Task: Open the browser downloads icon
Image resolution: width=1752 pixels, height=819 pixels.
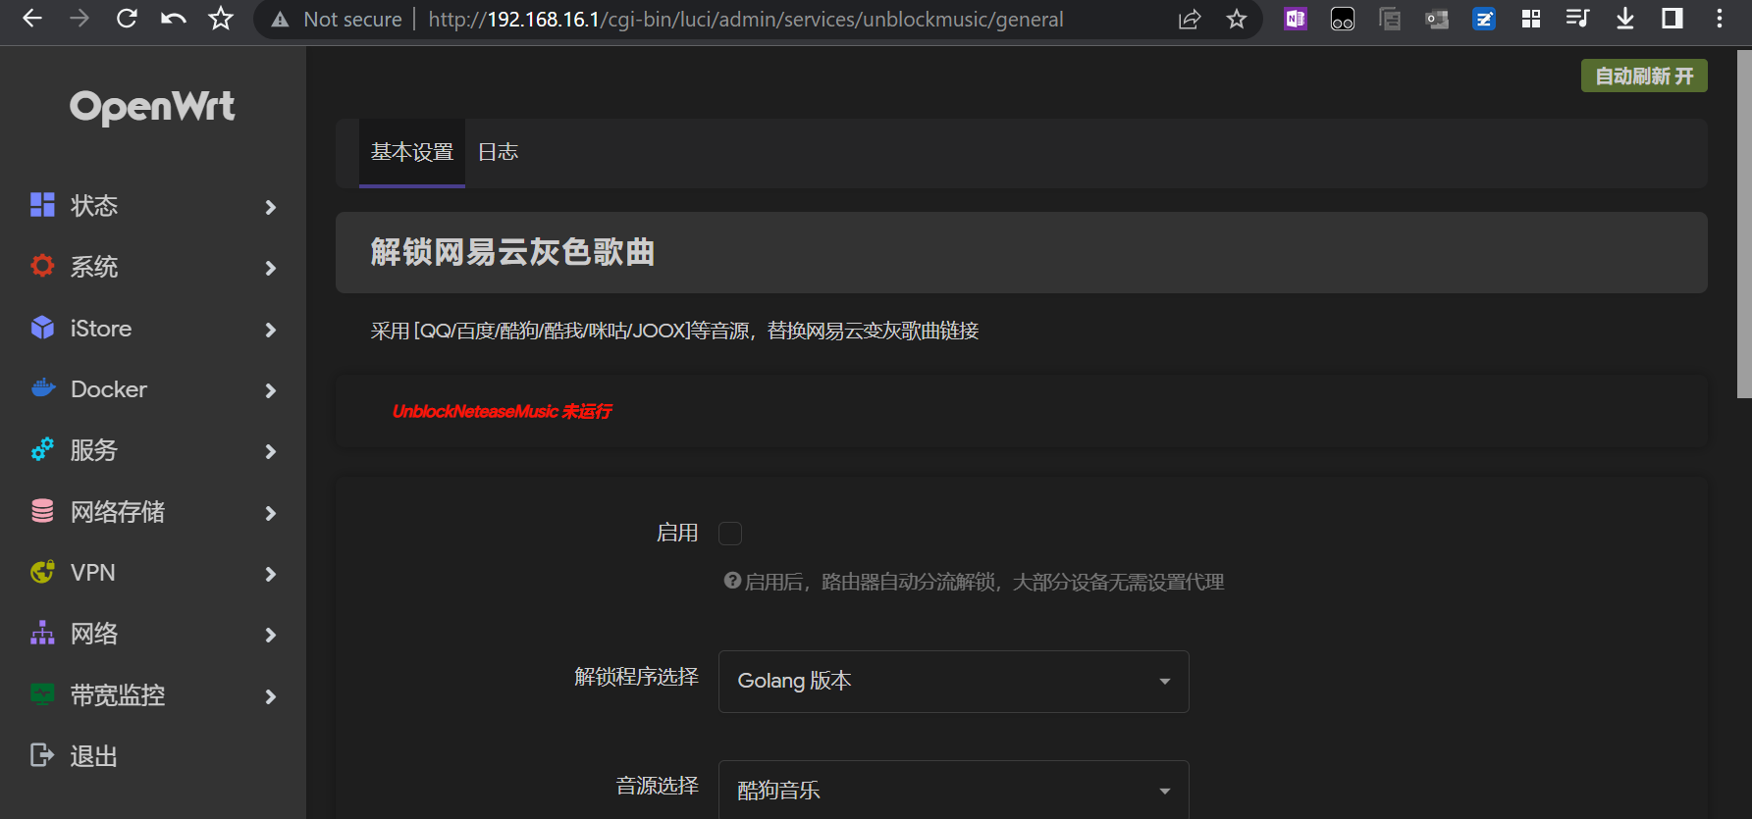Action: point(1625,19)
